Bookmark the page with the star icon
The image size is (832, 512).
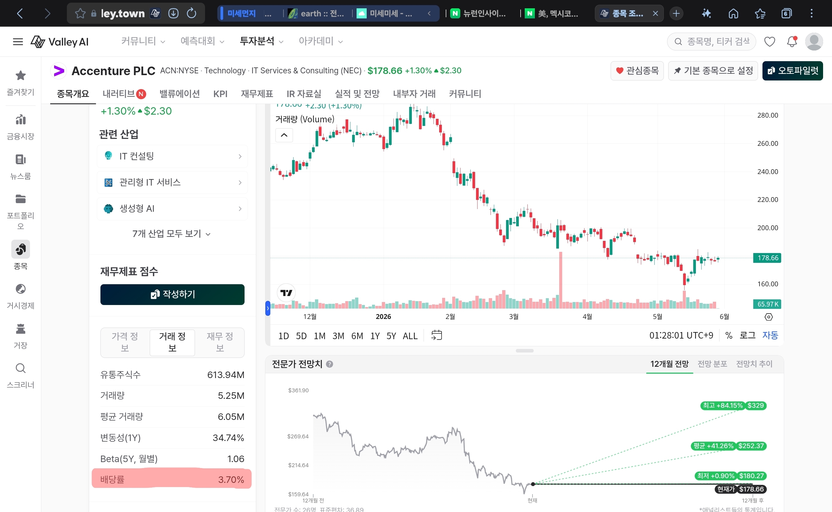[x=80, y=14]
